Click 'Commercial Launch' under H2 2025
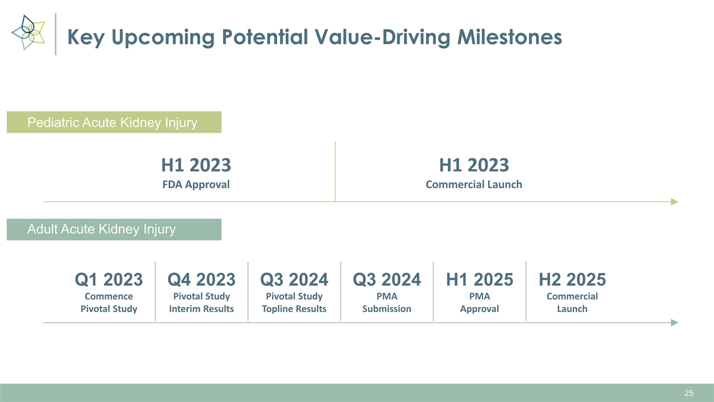The width and height of the screenshot is (714, 402). coord(572,303)
